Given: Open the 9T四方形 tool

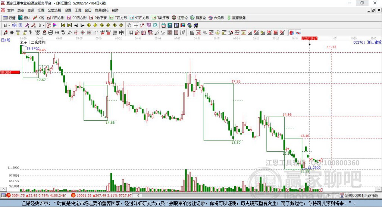Looking at the screenshot, I should [x=140, y=18].
